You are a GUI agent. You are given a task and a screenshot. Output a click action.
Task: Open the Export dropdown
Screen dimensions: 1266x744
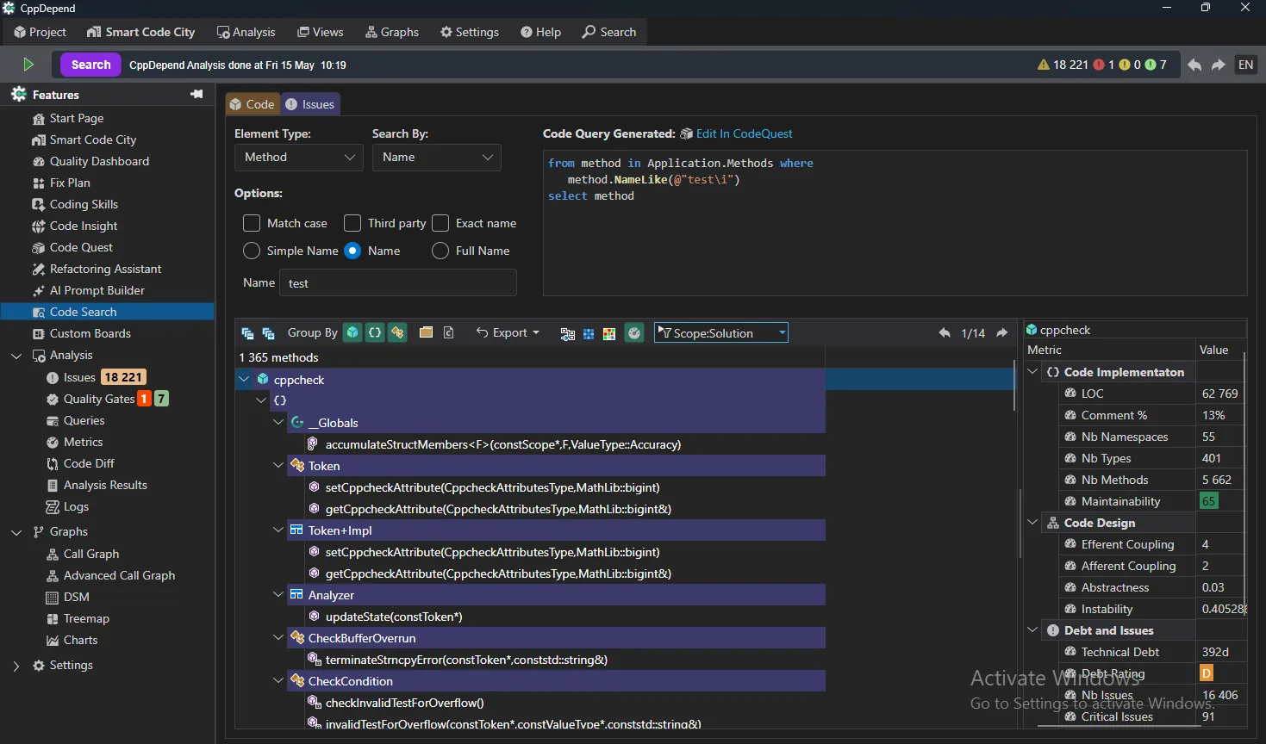tap(508, 332)
